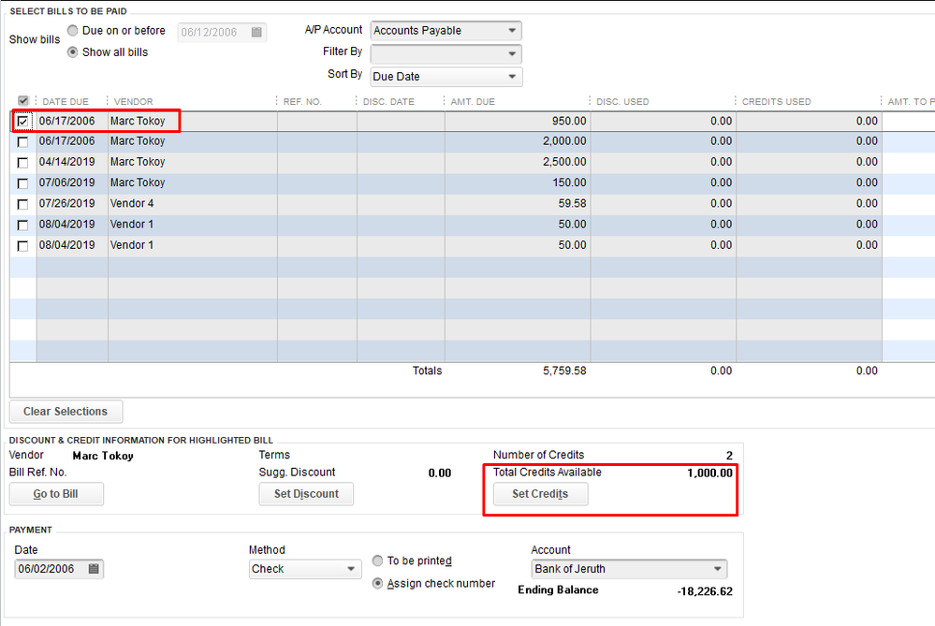Select the 'To be printed' option
The height and width of the screenshot is (626, 935).
click(378, 560)
